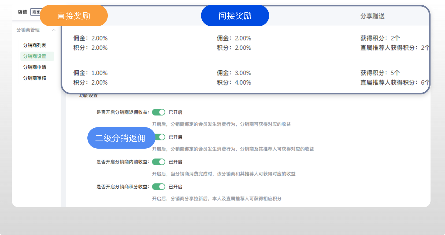
Task: Click the blue 间接奖励 badge
Action: coord(235,16)
